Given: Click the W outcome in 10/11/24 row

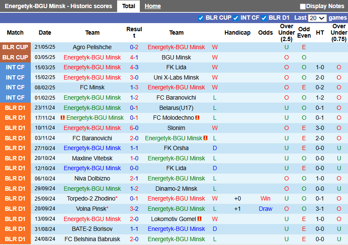Looking at the screenshot, I should pos(215,128).
